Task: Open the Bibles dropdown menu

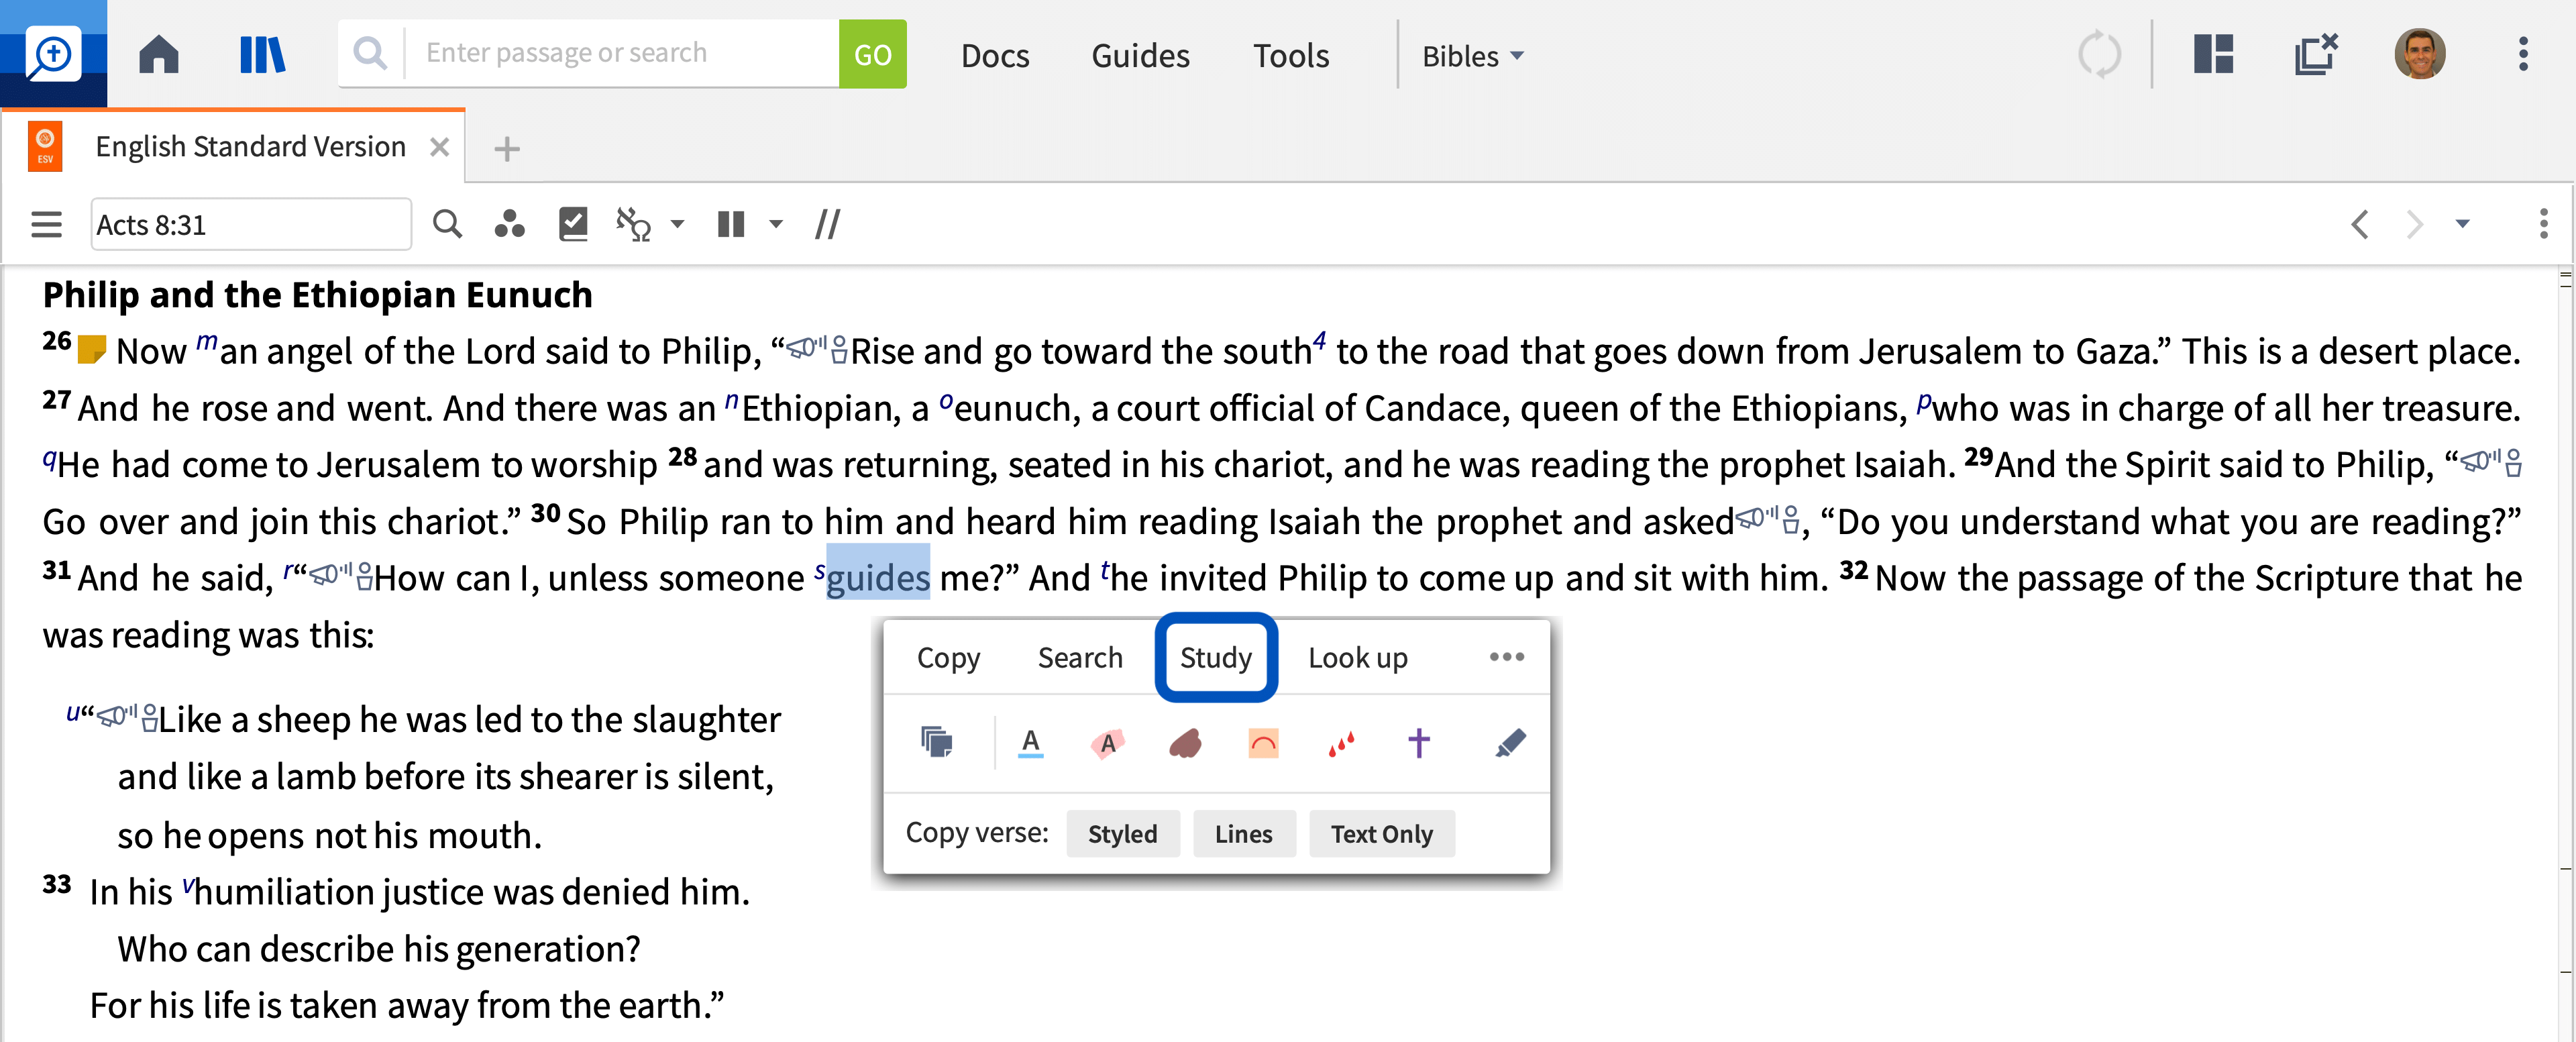Action: pos(1471,55)
